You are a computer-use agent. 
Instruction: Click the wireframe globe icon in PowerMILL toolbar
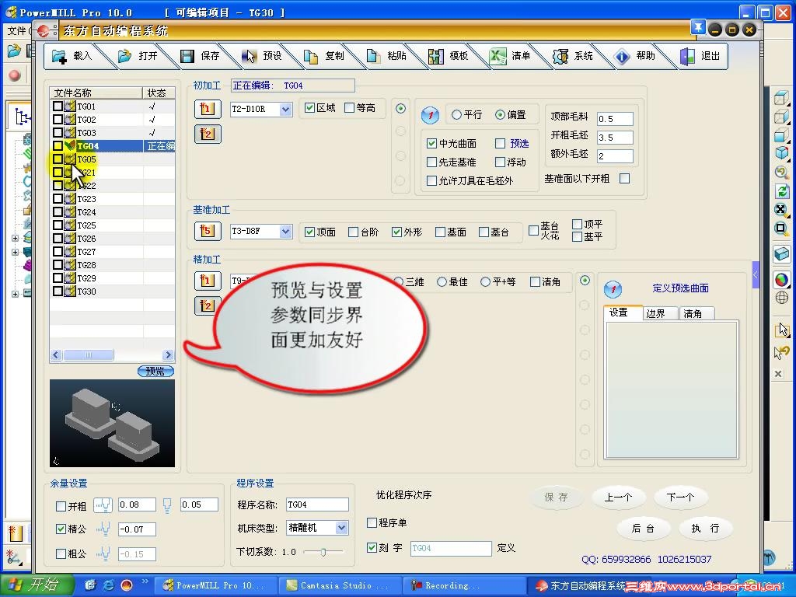click(x=782, y=298)
